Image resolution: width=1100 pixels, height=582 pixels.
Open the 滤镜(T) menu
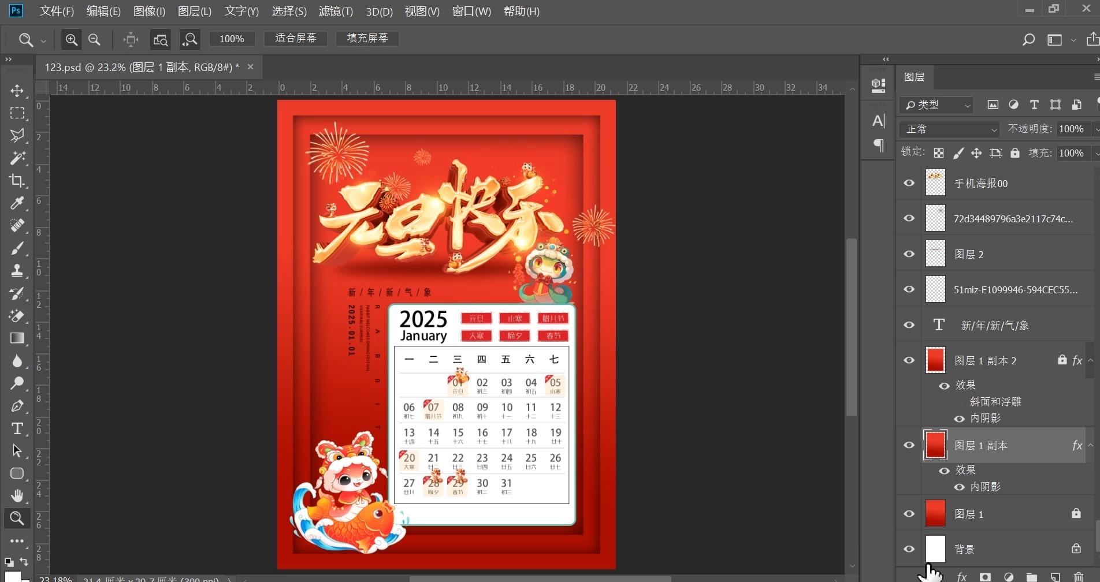[x=336, y=11]
